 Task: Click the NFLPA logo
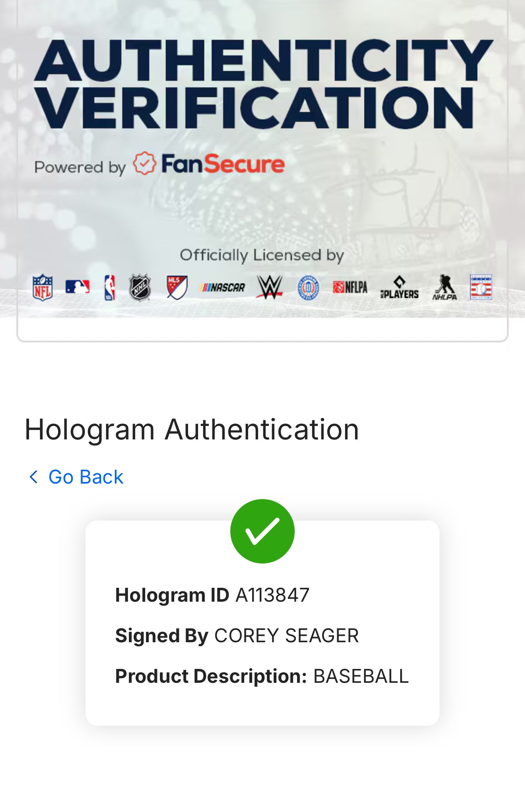click(x=350, y=287)
